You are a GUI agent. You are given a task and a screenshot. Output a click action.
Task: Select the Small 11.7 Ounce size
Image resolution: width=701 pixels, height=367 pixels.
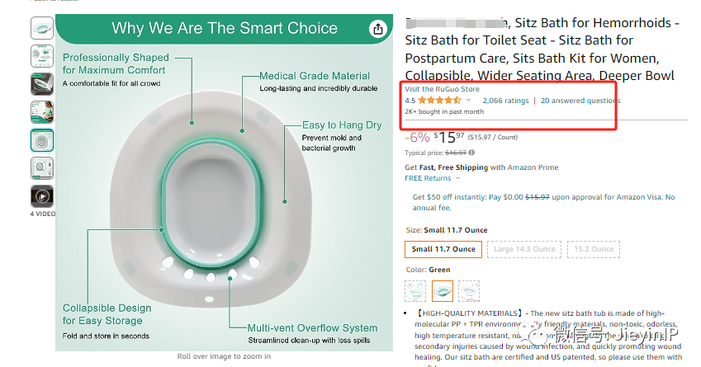coord(443,249)
